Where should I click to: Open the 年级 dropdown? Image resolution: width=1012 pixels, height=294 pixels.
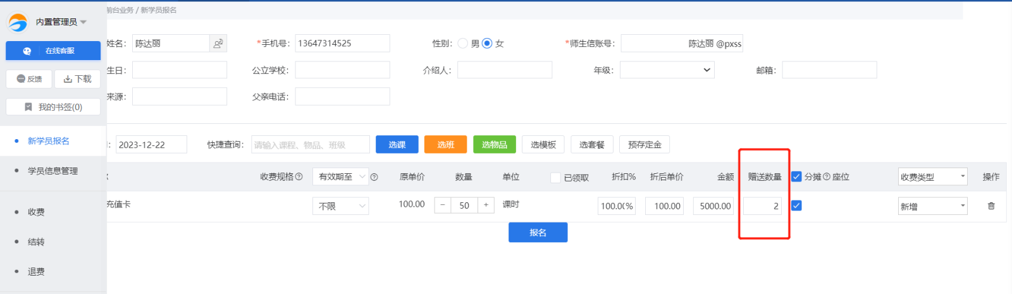(x=667, y=70)
